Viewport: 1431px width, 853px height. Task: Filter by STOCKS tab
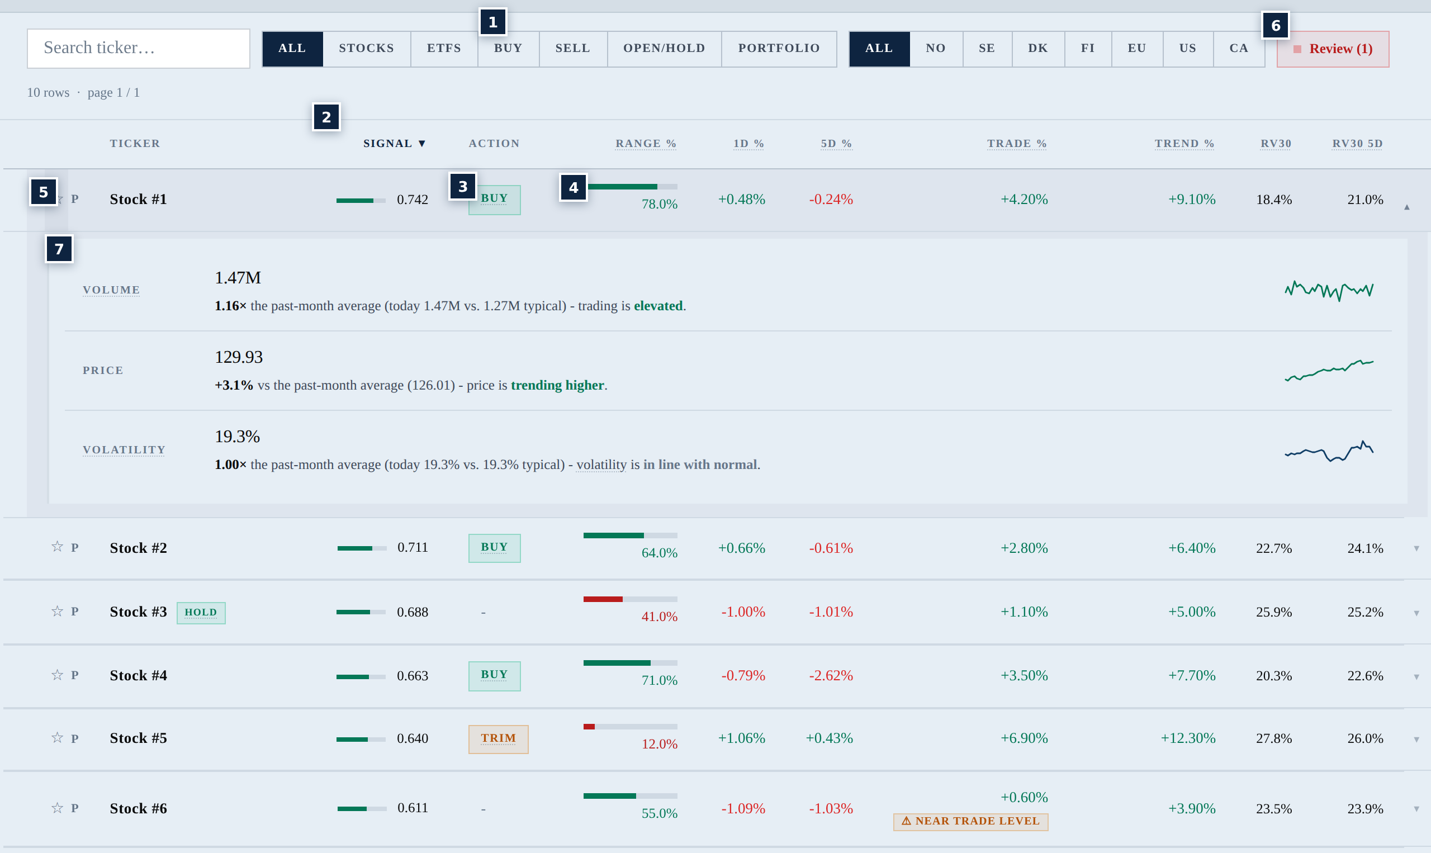point(367,49)
